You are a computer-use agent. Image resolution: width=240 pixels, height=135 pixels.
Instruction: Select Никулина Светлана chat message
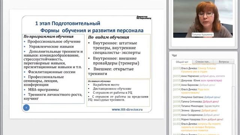[x=196, y=97]
